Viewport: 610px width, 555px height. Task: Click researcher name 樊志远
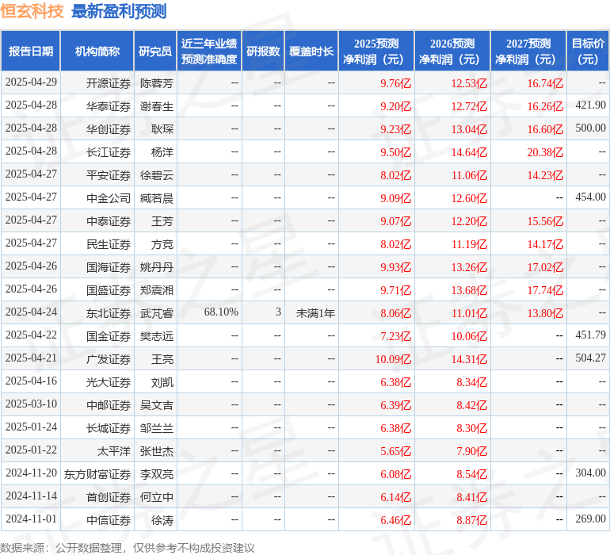tap(157, 336)
